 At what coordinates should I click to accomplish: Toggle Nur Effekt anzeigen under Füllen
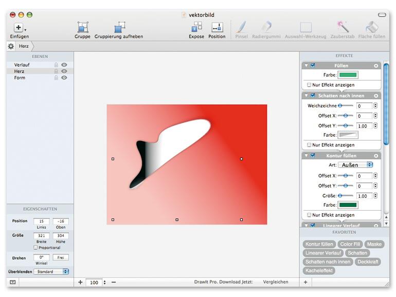point(309,85)
